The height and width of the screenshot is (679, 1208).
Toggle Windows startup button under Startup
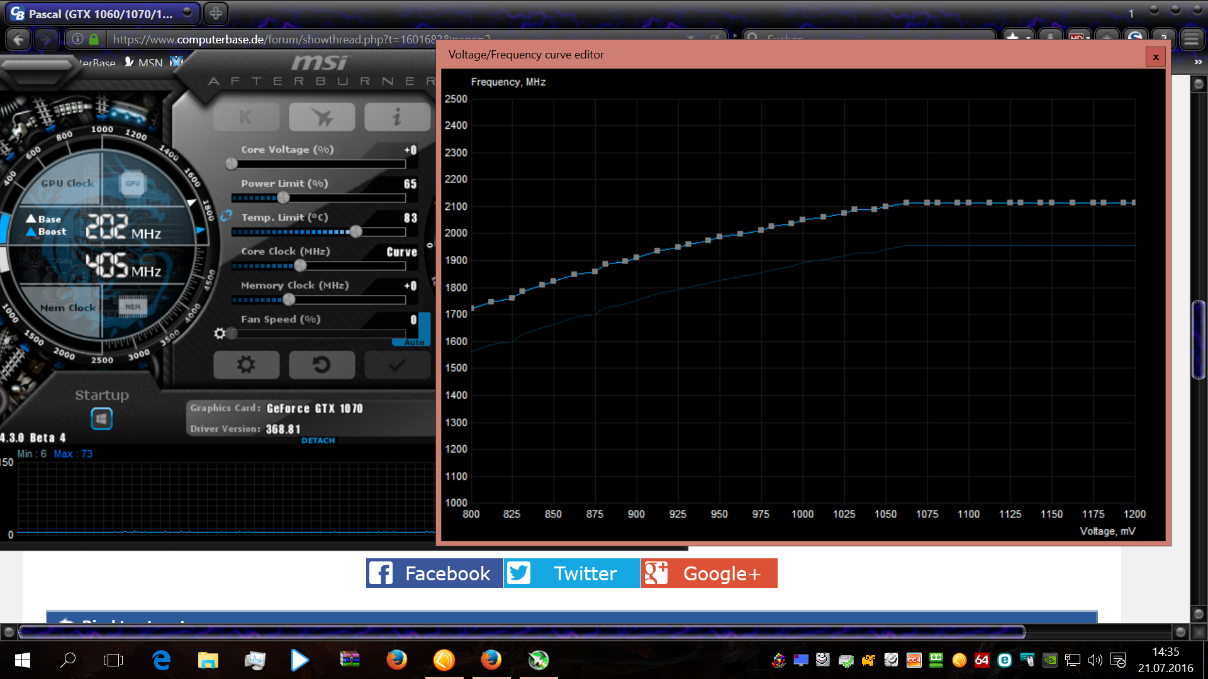(101, 419)
